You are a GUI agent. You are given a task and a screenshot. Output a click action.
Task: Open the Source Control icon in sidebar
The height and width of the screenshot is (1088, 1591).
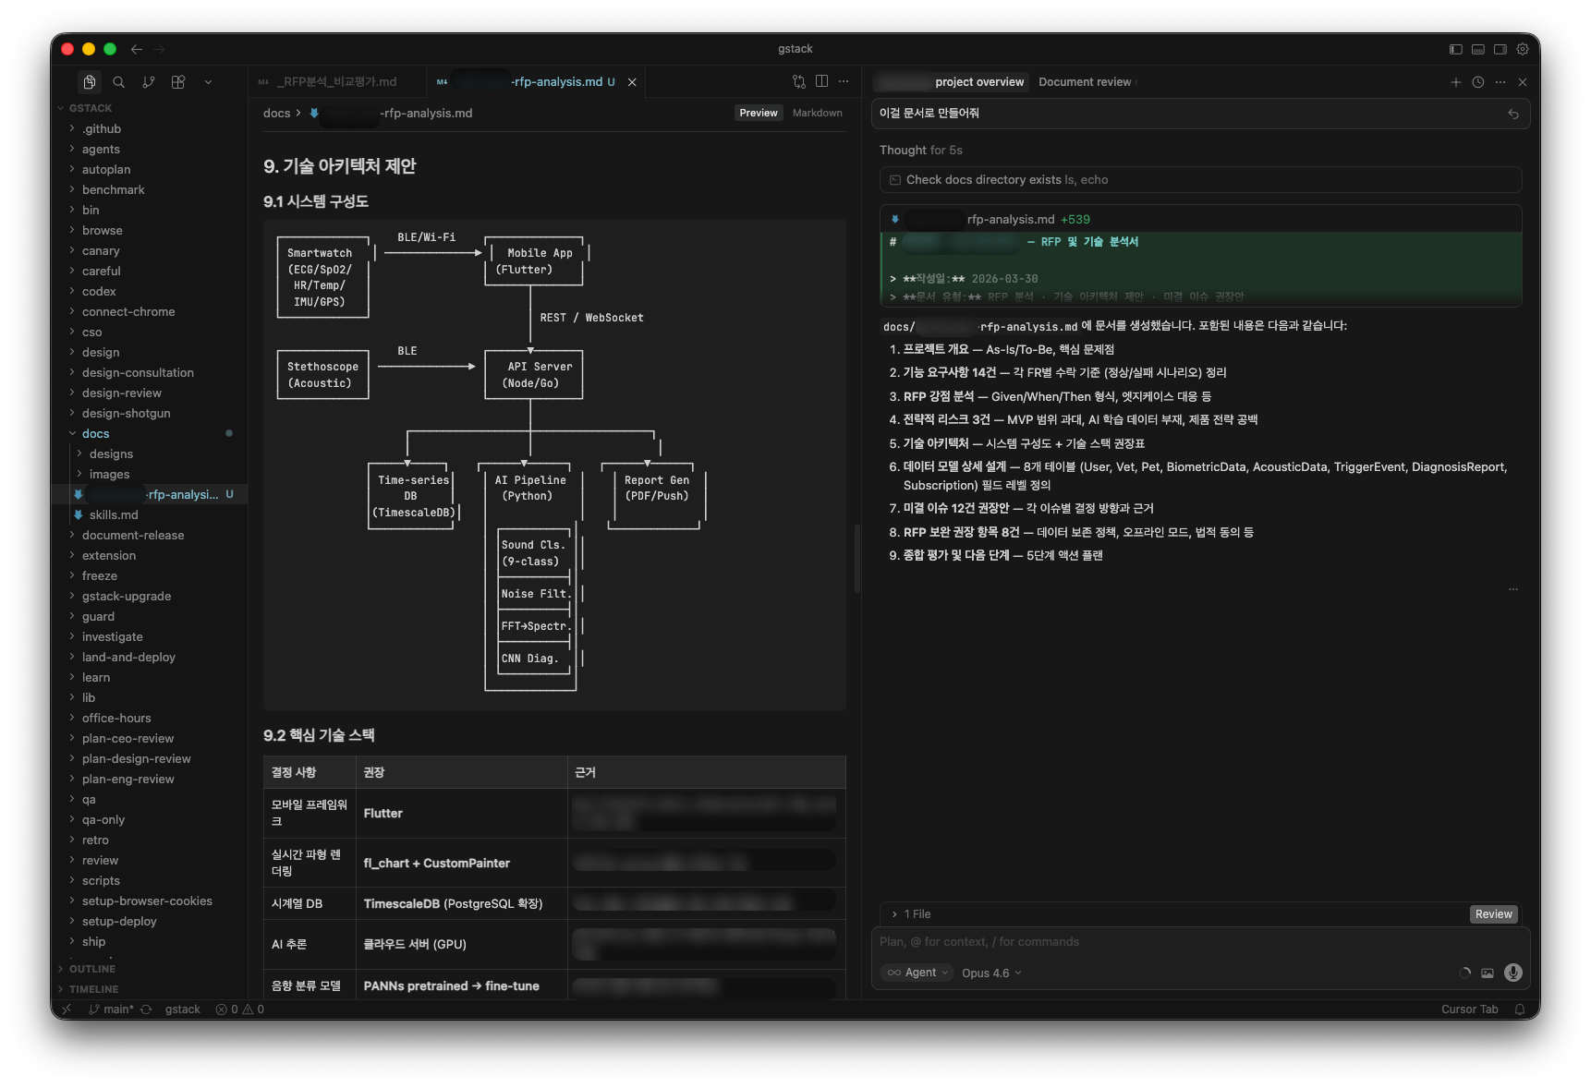coord(149,82)
